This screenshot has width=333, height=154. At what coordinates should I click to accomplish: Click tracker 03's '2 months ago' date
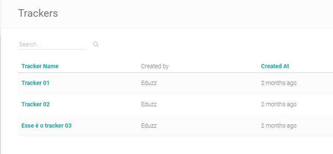point(279,126)
